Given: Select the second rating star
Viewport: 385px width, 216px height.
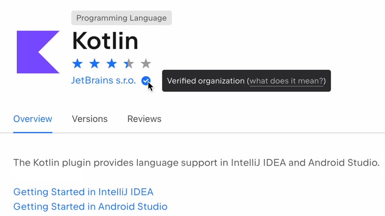Looking at the screenshot, I should tap(94, 64).
